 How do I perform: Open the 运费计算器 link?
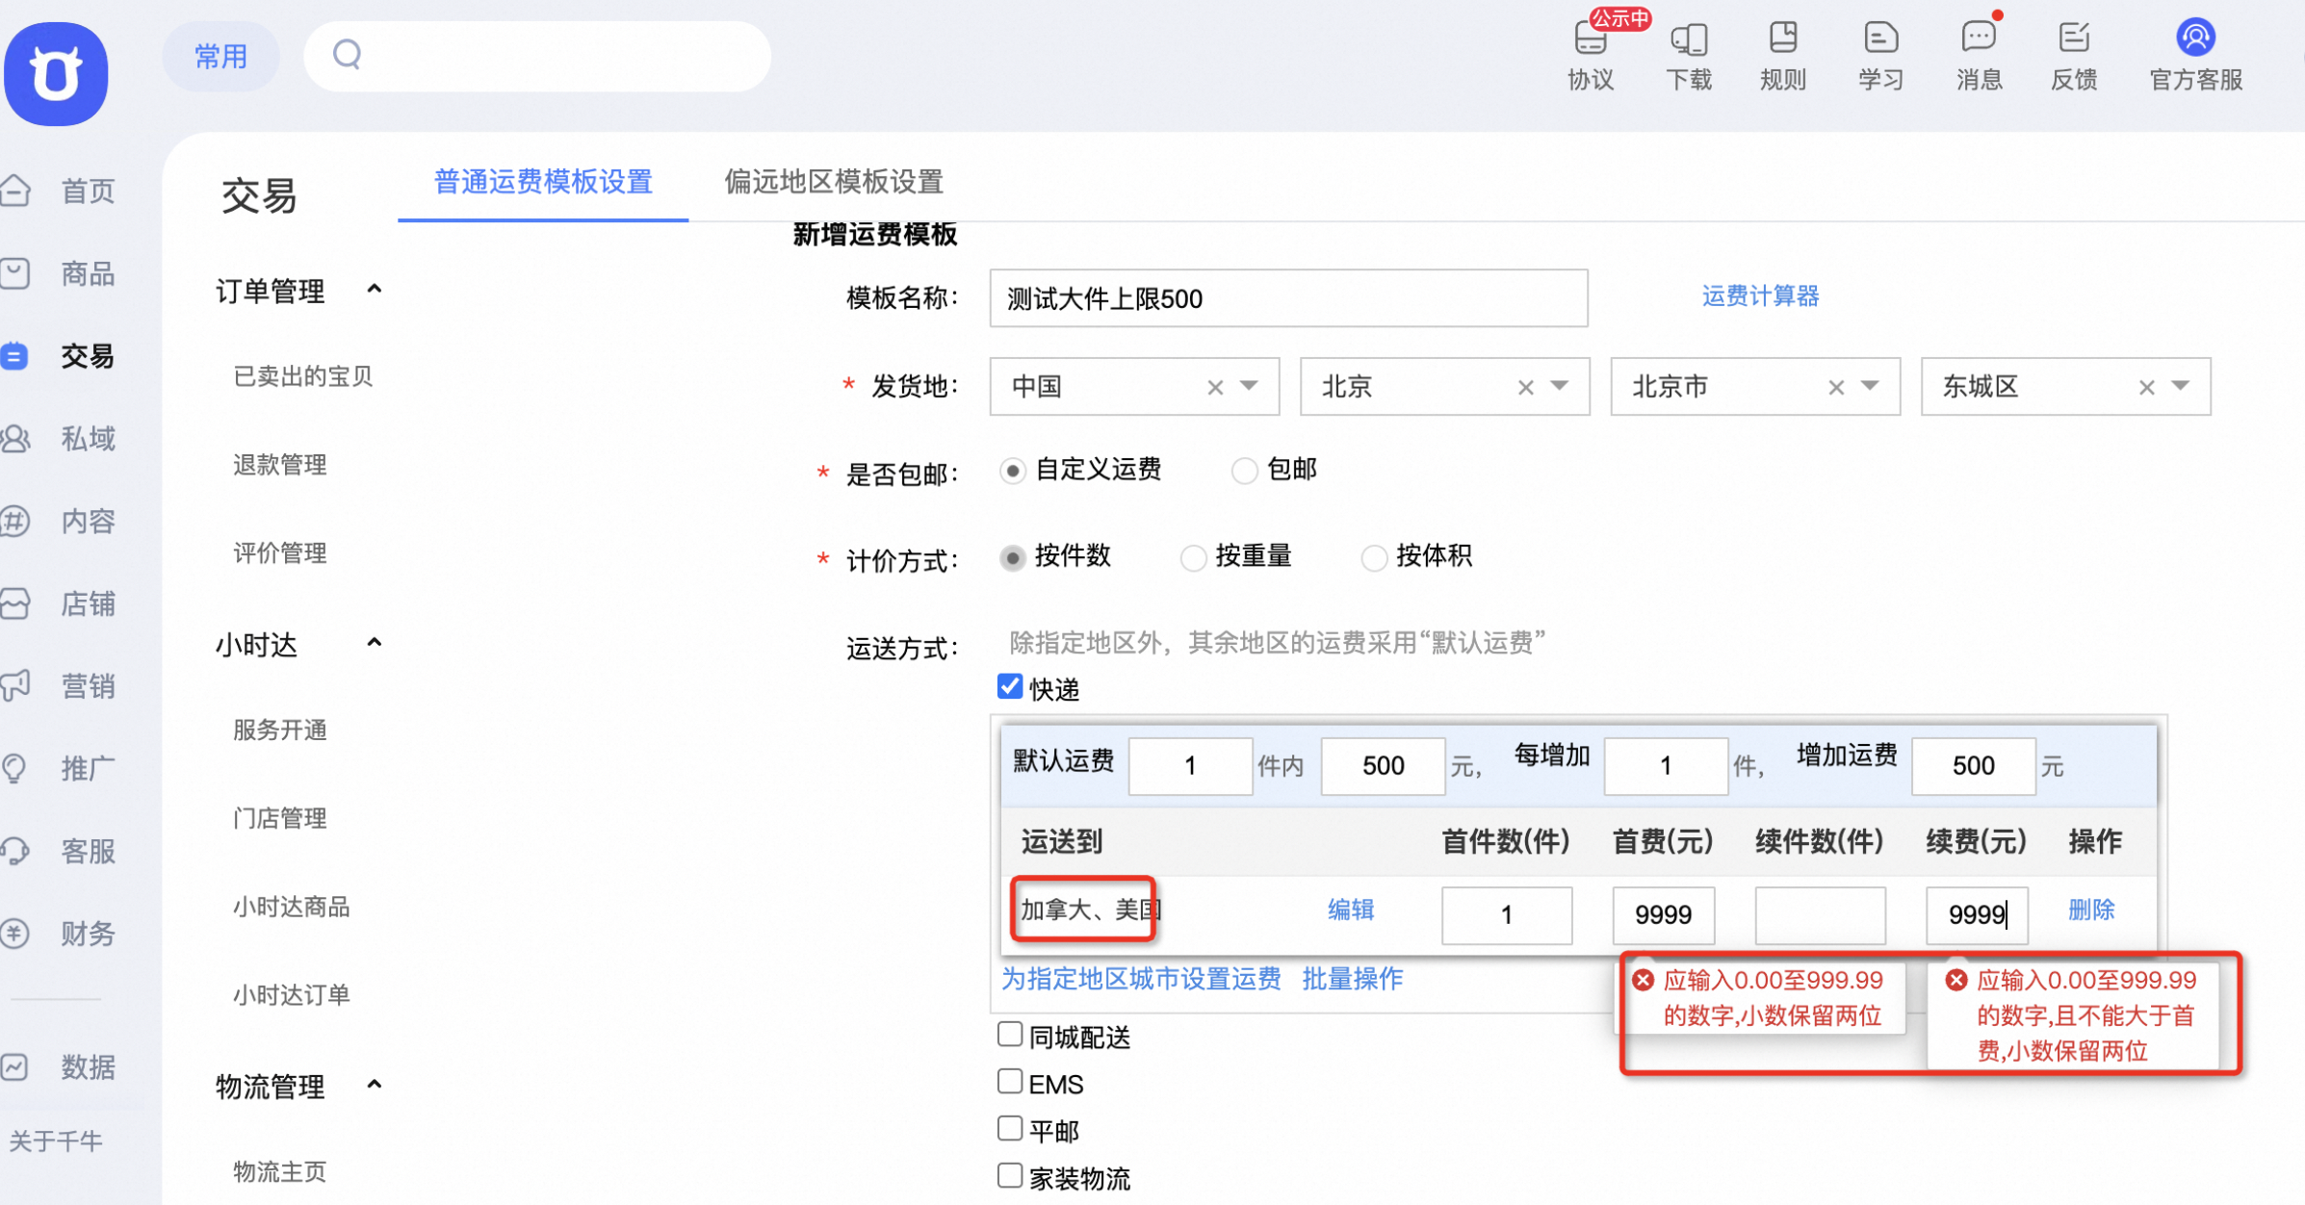(1760, 295)
